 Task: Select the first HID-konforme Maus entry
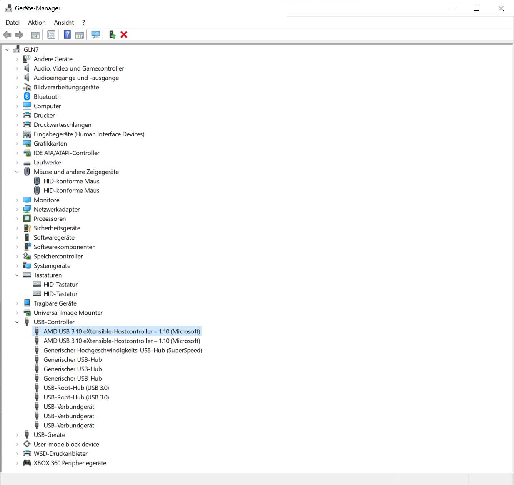[x=71, y=181]
